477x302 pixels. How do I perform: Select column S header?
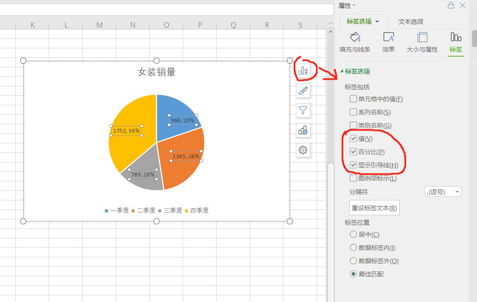pos(300,25)
